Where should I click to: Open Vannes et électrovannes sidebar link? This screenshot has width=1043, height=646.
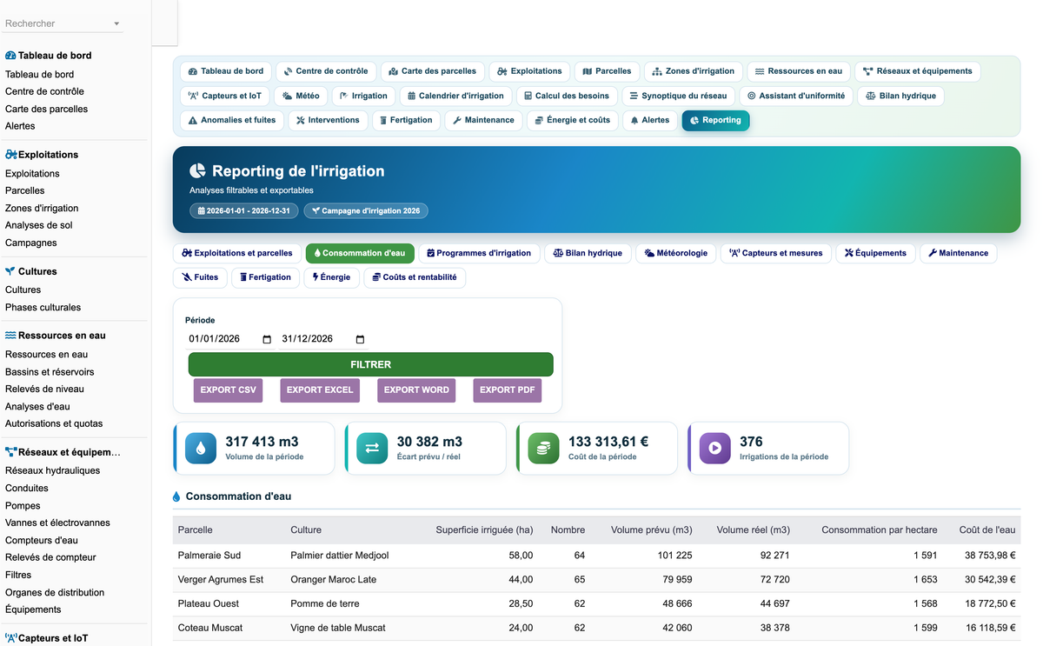click(57, 523)
